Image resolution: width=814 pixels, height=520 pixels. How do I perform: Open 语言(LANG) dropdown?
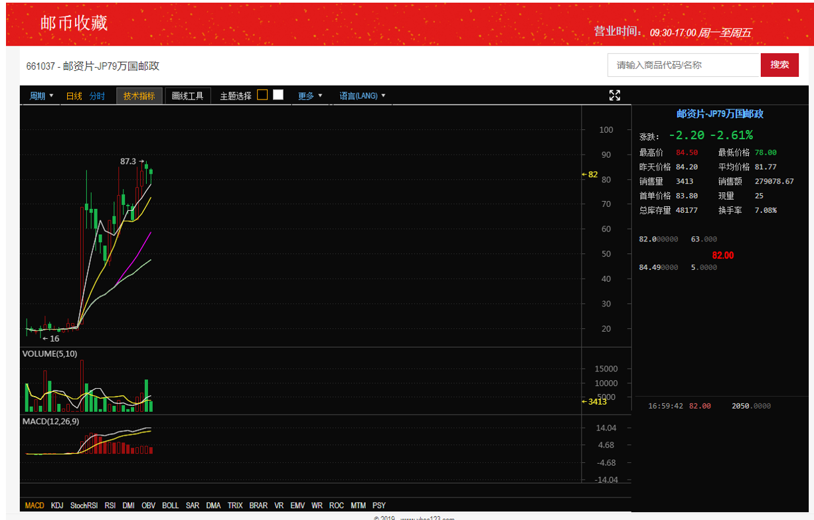363,96
